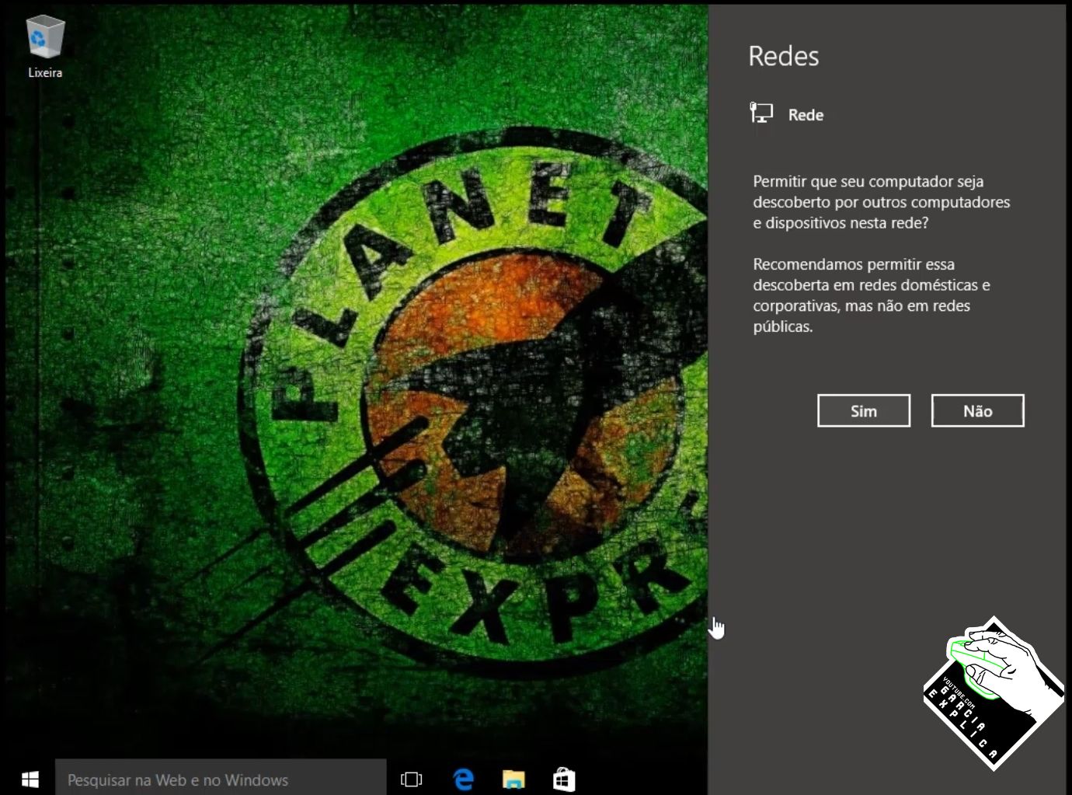Click the text 'Permitir que seu computador seja'
This screenshot has height=795, width=1072.
[868, 181]
